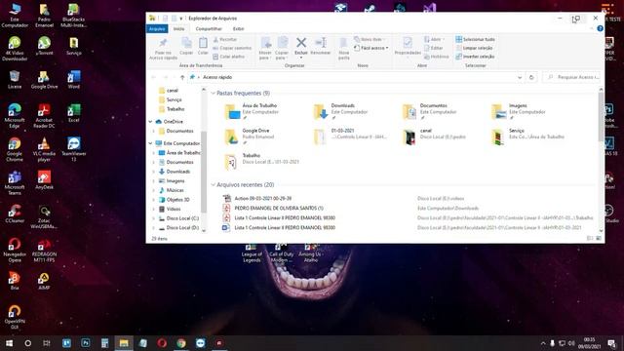This screenshot has width=624, height=351.
Task: Click Inverter seleção in the ribbon
Action: point(476,57)
